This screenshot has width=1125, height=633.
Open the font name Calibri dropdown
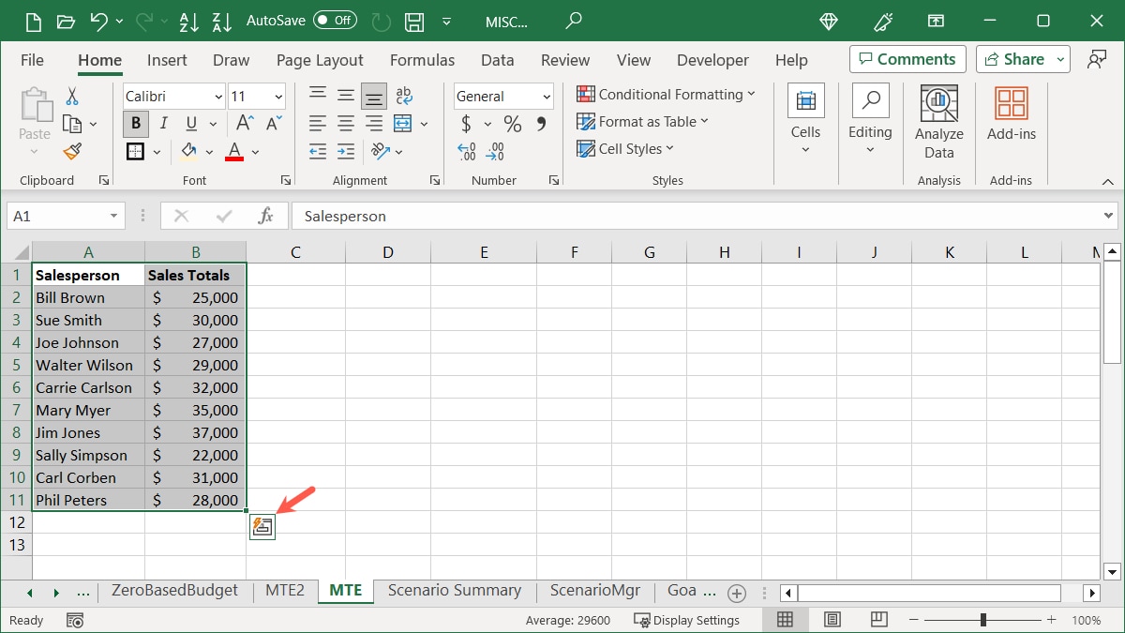tap(218, 97)
